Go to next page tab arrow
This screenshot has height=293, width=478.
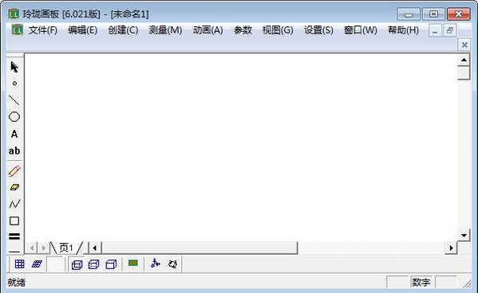[44, 248]
